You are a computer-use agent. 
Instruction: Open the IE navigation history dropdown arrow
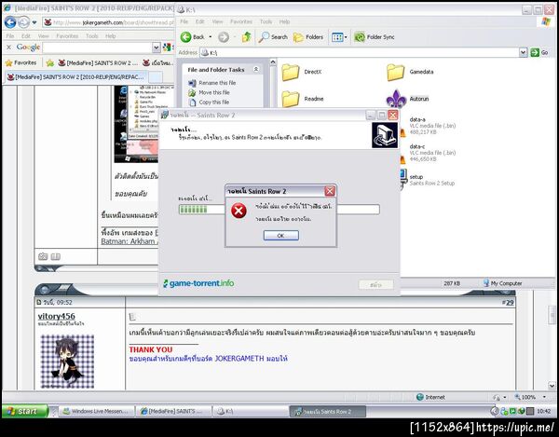pos(34,22)
